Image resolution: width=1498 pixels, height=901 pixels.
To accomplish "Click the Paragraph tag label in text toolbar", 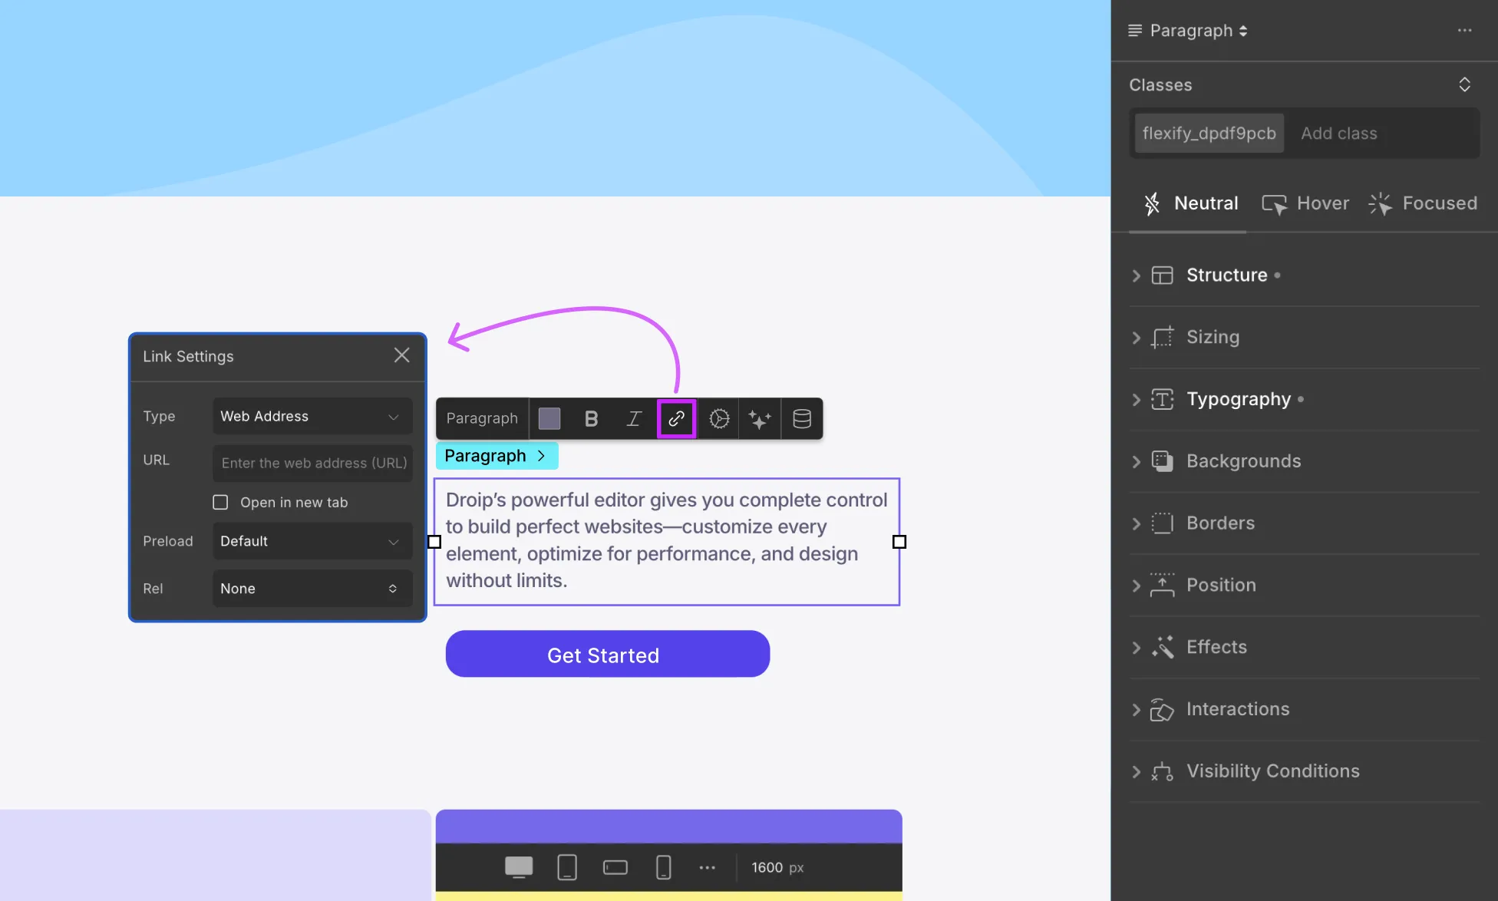I will [482, 418].
